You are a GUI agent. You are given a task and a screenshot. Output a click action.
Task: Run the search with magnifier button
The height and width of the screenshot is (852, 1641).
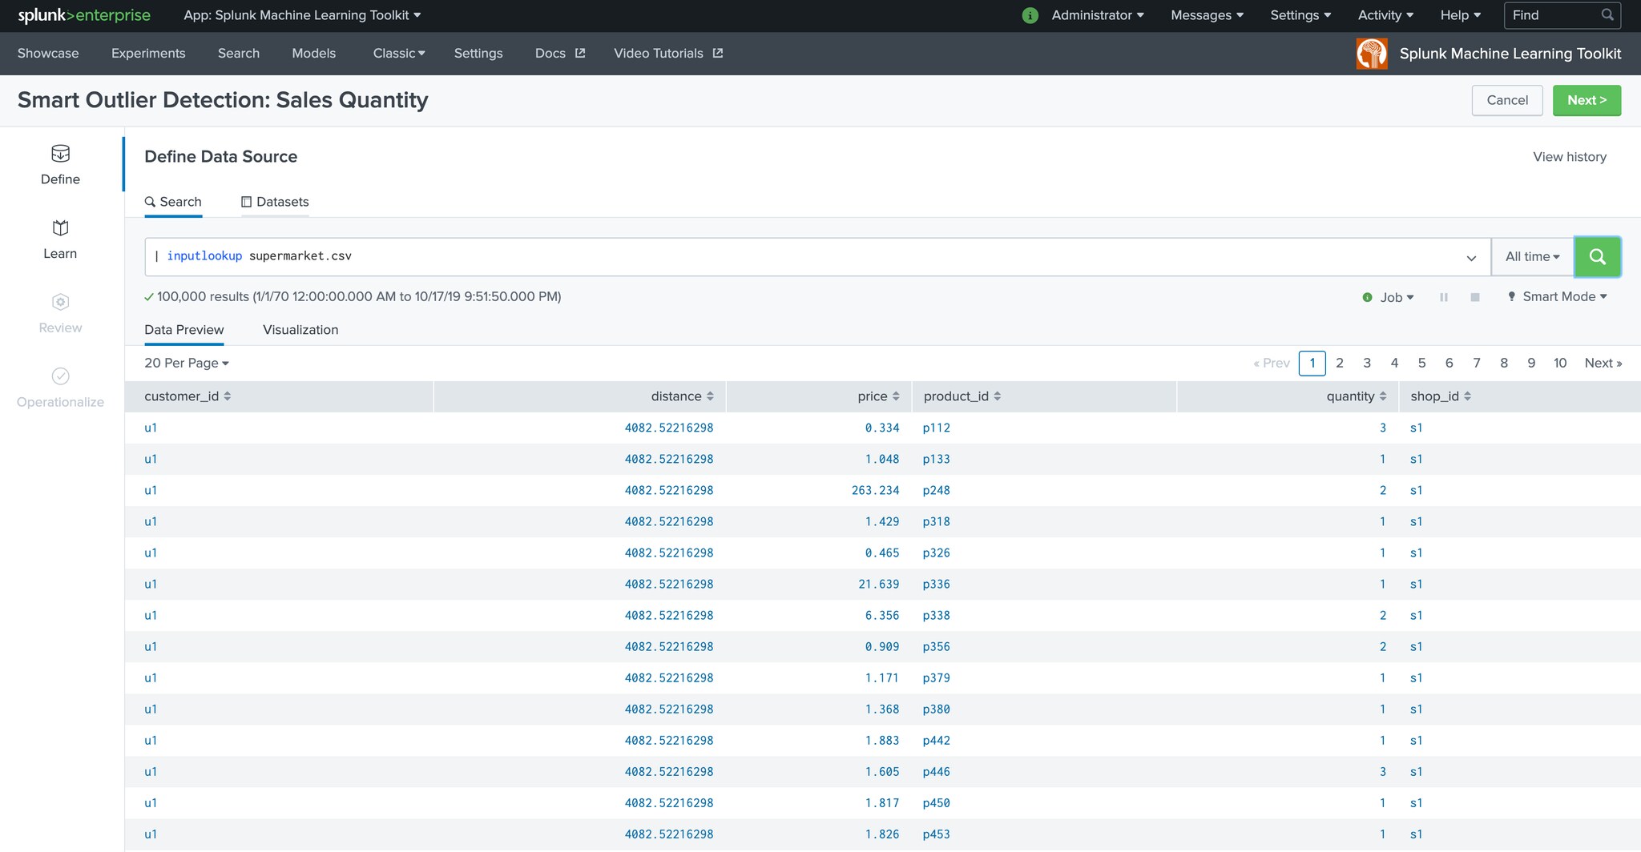(x=1597, y=256)
